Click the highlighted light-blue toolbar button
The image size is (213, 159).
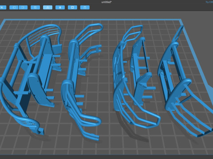47,8
